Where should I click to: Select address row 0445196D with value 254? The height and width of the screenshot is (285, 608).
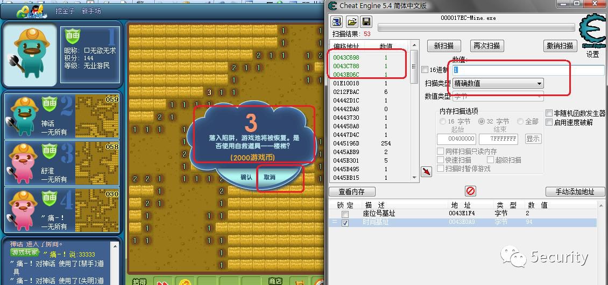pos(370,143)
